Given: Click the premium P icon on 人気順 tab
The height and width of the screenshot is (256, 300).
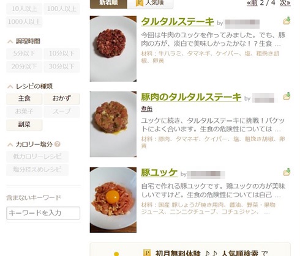Looking at the screenshot, I should click(140, 2).
